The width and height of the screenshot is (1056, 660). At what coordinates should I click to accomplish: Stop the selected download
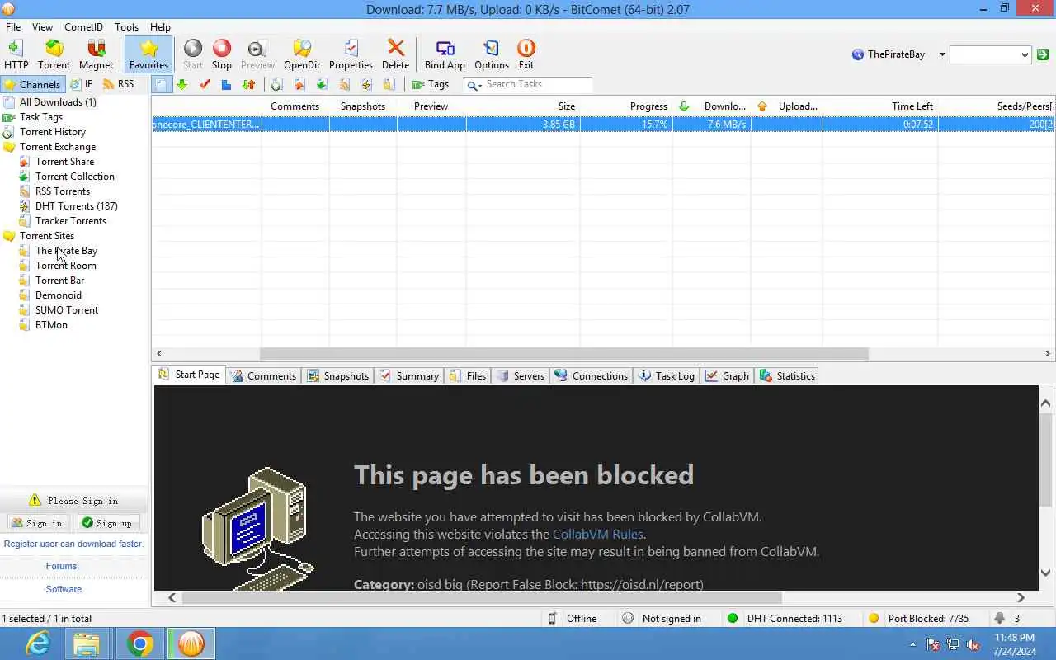pyautogui.click(x=222, y=54)
